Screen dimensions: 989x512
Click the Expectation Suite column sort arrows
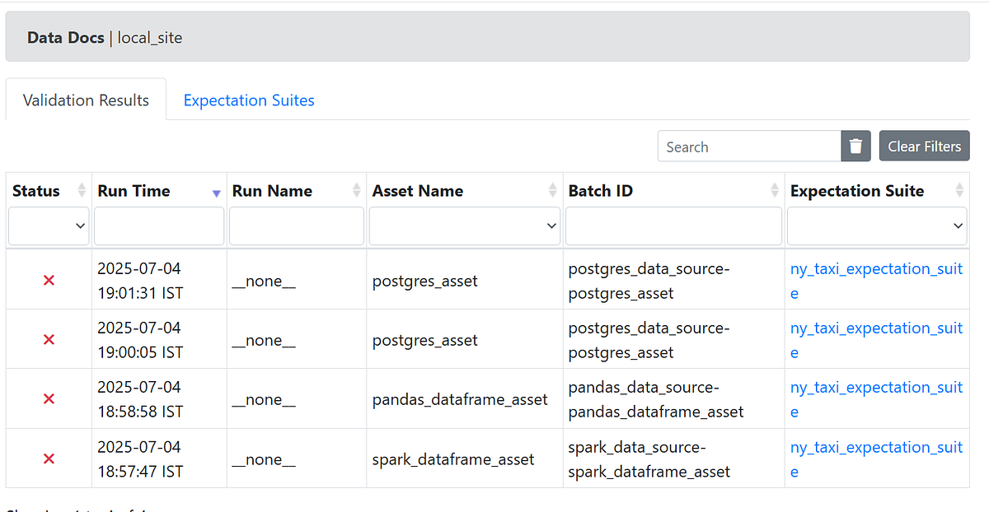coord(960,189)
